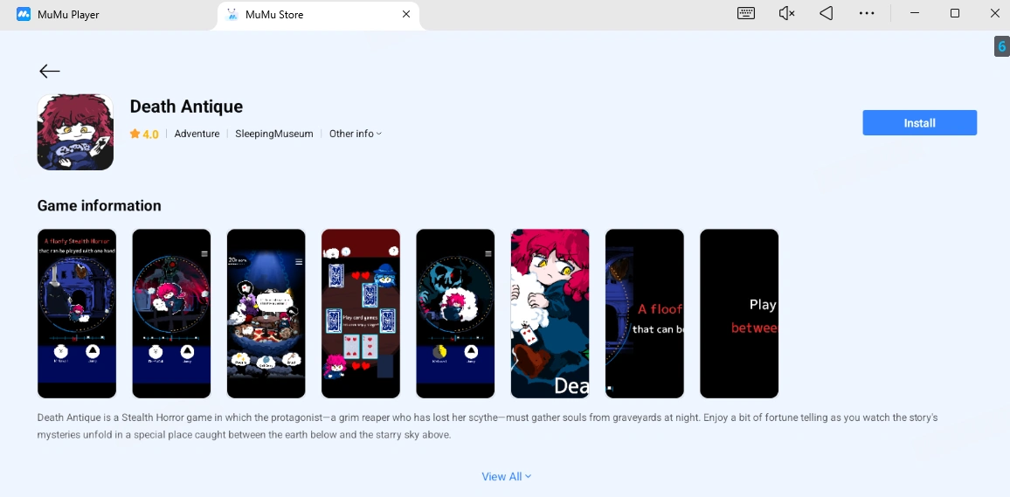Mute sound with the speaker icon
1010x497 pixels.
(x=786, y=13)
